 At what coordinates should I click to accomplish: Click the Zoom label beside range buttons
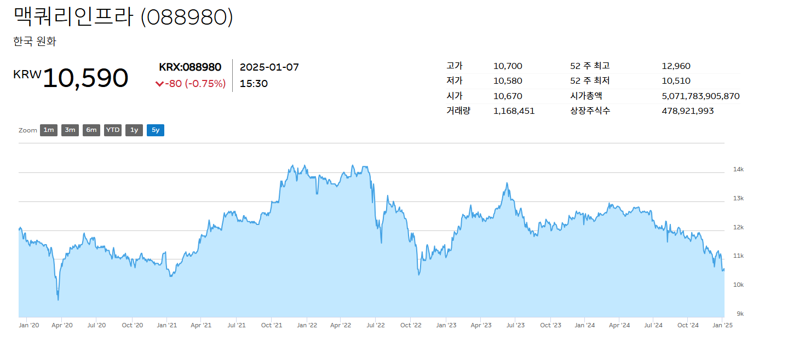(x=28, y=130)
